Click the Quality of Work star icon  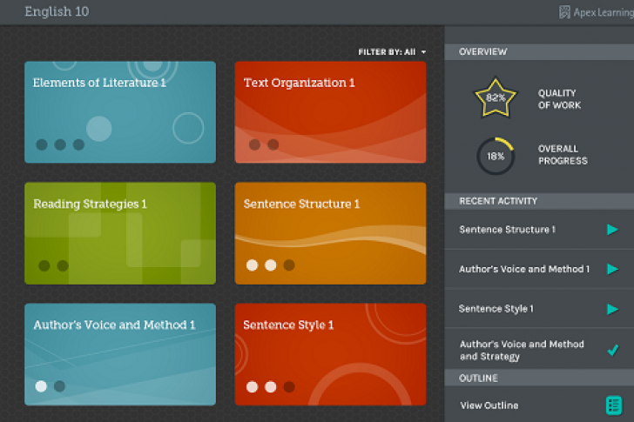tap(496, 97)
